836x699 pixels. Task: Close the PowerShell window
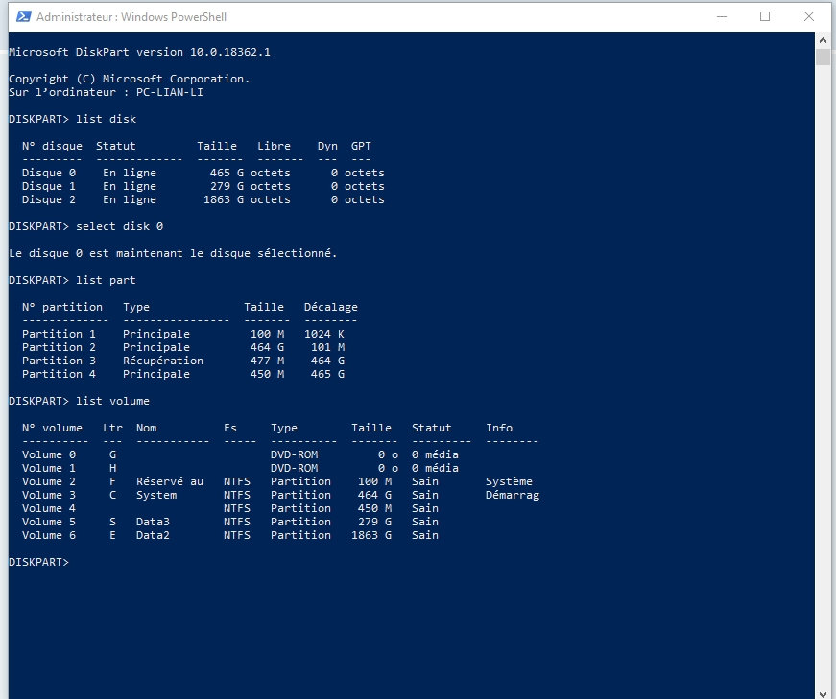809,16
